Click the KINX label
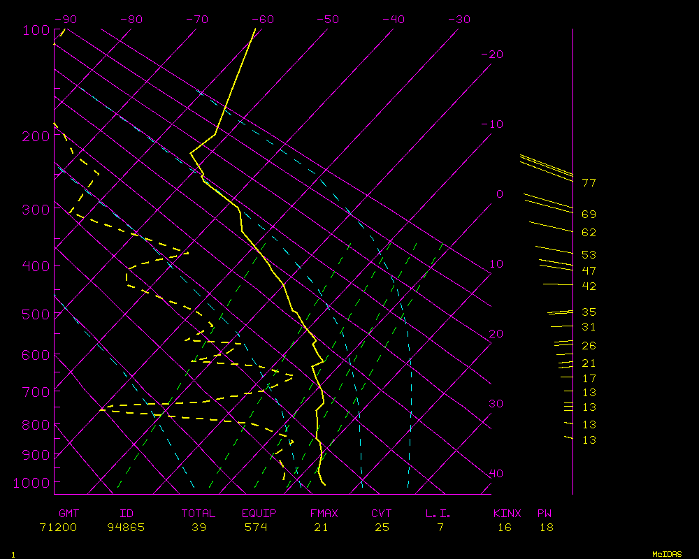The width and height of the screenshot is (699, 559). pyautogui.click(x=507, y=514)
